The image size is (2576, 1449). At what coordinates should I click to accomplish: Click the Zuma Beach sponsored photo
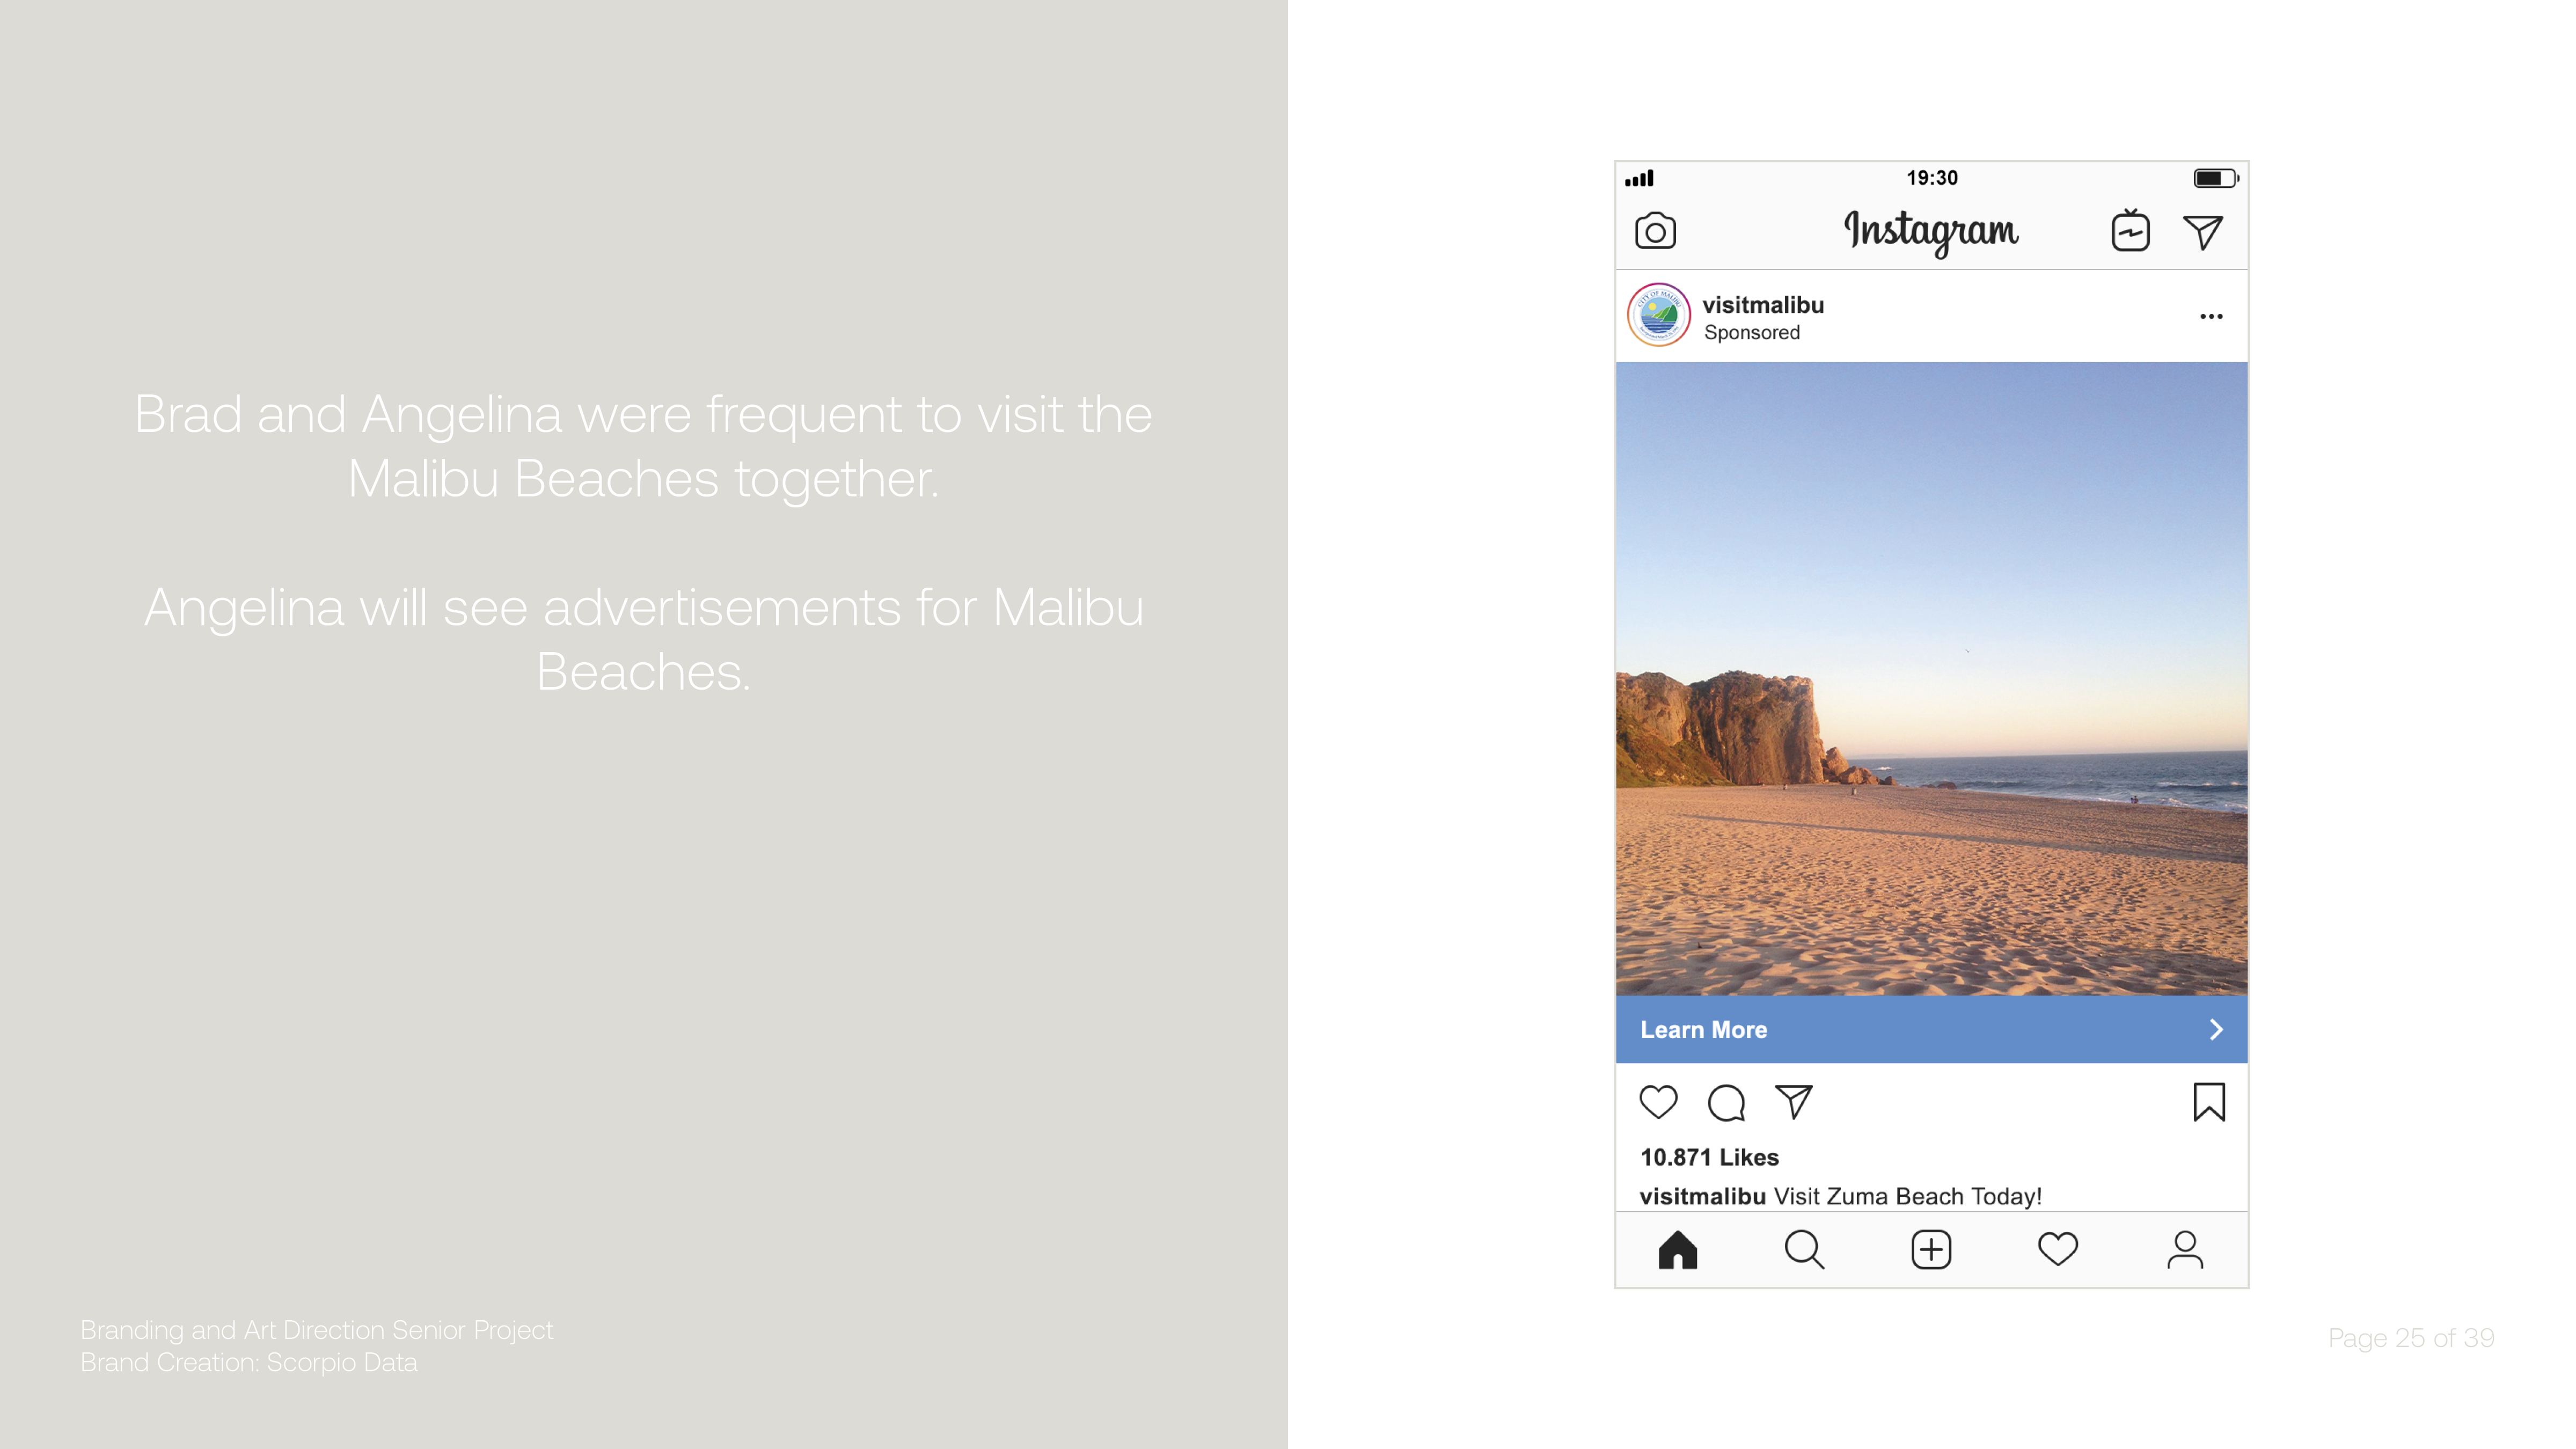click(x=1931, y=679)
